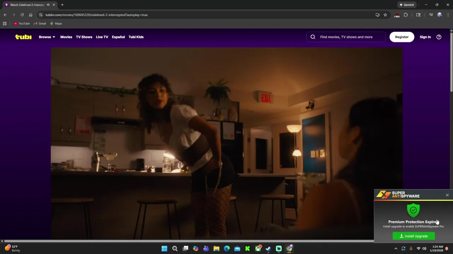Close the Watch Sidelined 2 tab
453x254 pixels.
click(x=54, y=5)
